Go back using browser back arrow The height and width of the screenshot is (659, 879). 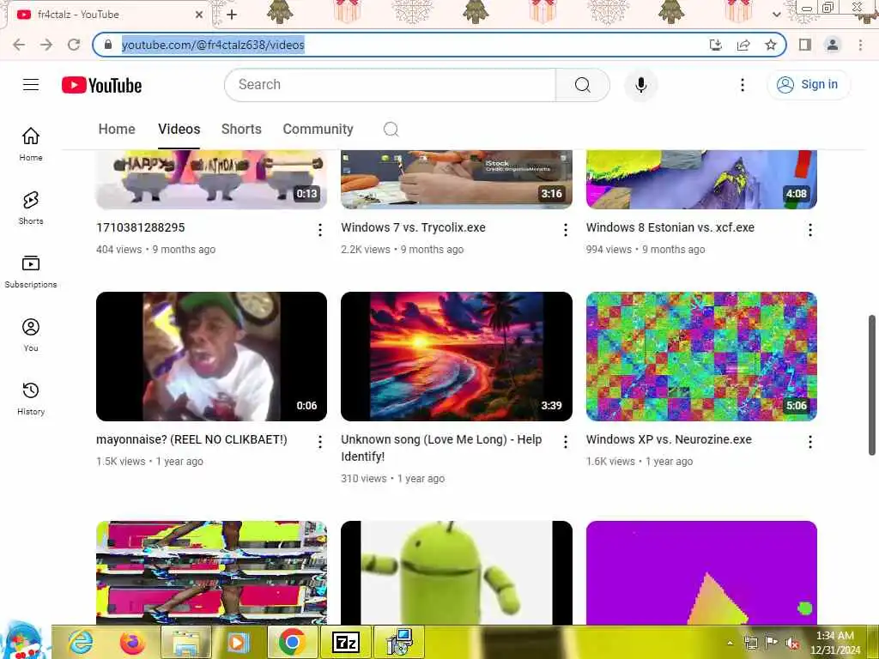pyautogui.click(x=19, y=45)
